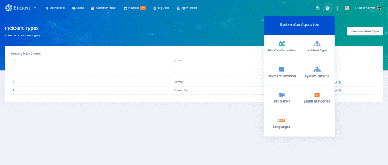Open the Languages tile

[x=282, y=123]
